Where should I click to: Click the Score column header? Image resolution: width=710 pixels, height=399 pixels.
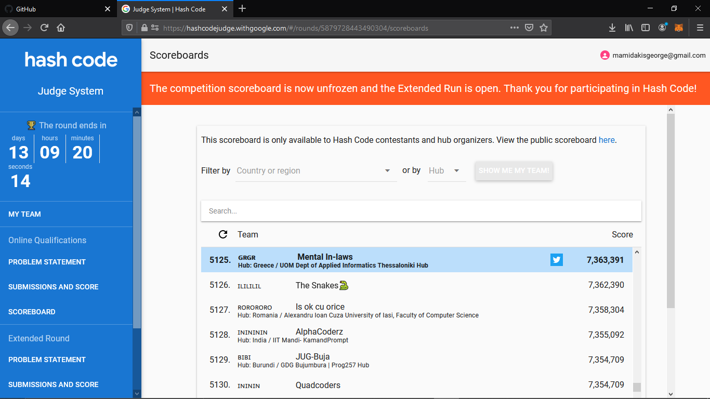point(622,234)
